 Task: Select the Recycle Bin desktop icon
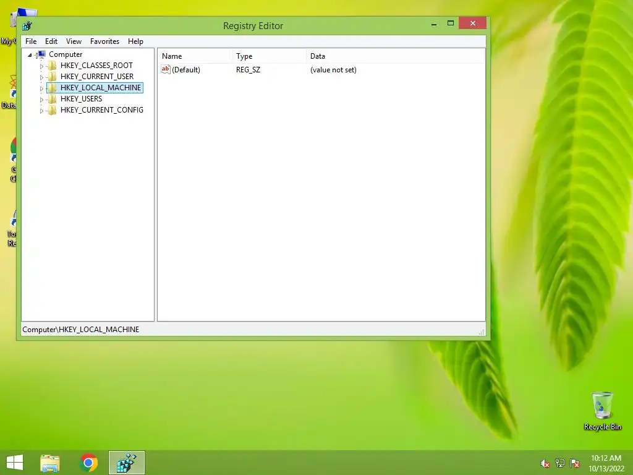602,411
